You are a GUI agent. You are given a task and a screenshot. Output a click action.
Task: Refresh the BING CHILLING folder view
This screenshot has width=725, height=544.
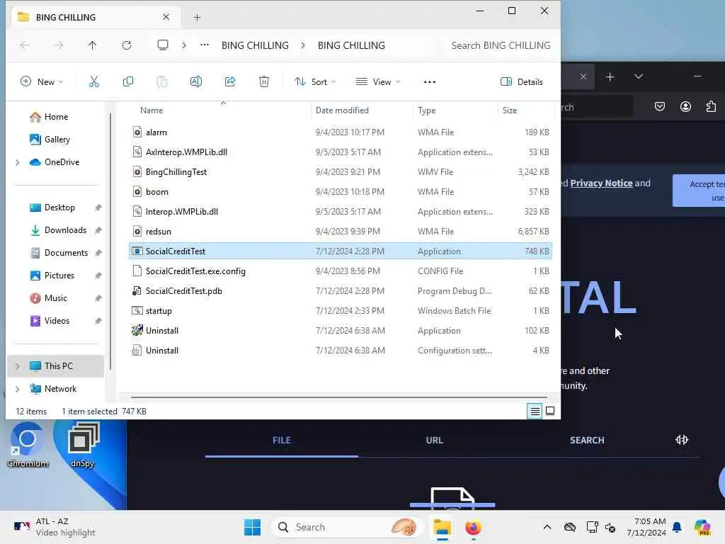(x=127, y=45)
